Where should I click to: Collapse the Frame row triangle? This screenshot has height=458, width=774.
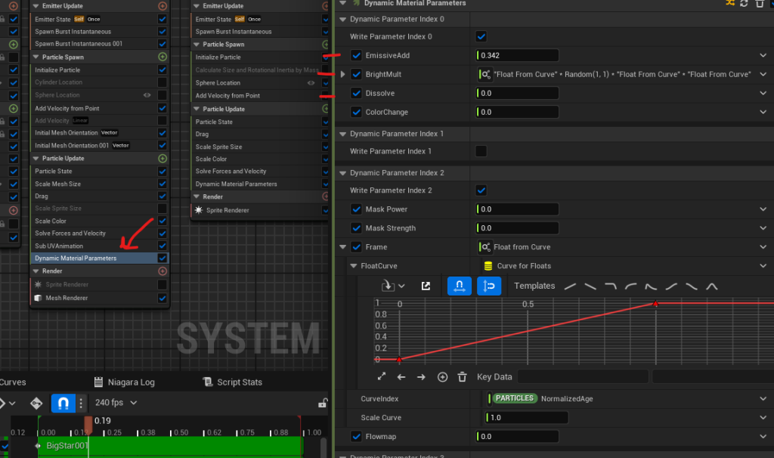pos(343,247)
